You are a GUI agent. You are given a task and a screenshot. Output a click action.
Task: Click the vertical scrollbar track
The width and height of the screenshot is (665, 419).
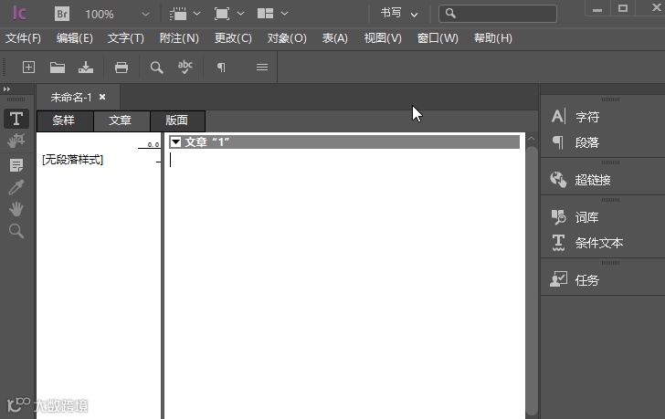(x=532, y=280)
